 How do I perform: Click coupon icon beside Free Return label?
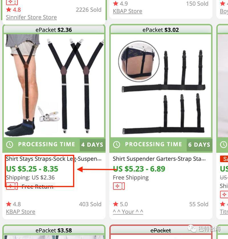(12, 186)
